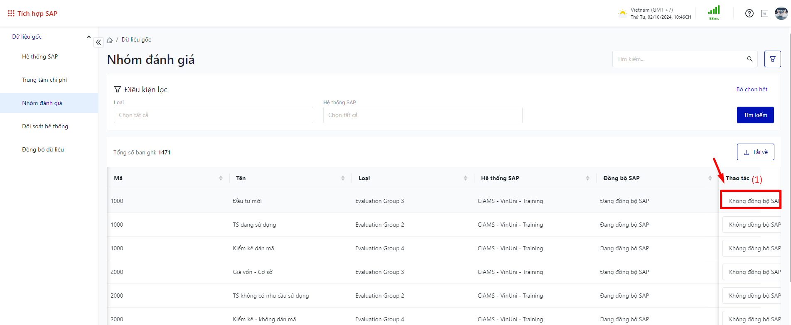The height and width of the screenshot is (325, 791).
Task: Focus the Tìm kiếm search field
Action: (x=679, y=59)
